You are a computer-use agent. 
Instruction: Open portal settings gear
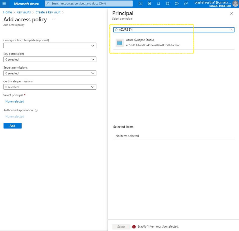[x=168, y=3]
